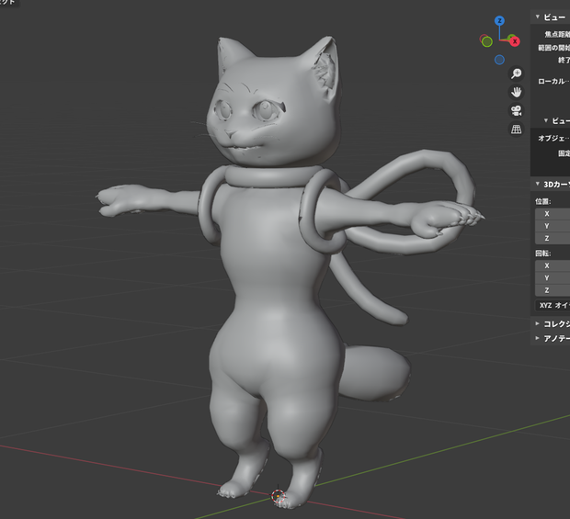This screenshot has width=570, height=519.
Task: Collapse the 3Dカーソル panel section
Action: tap(551, 184)
